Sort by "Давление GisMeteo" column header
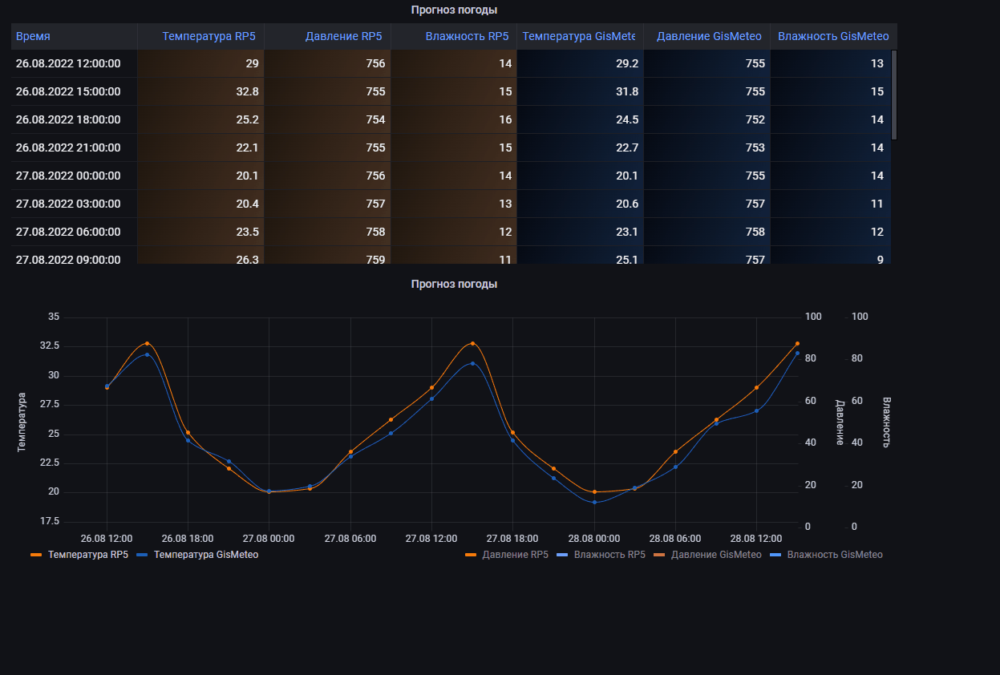This screenshot has height=675, width=1000. pyautogui.click(x=709, y=36)
